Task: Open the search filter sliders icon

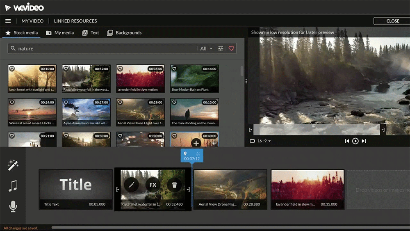Action: coord(221,48)
